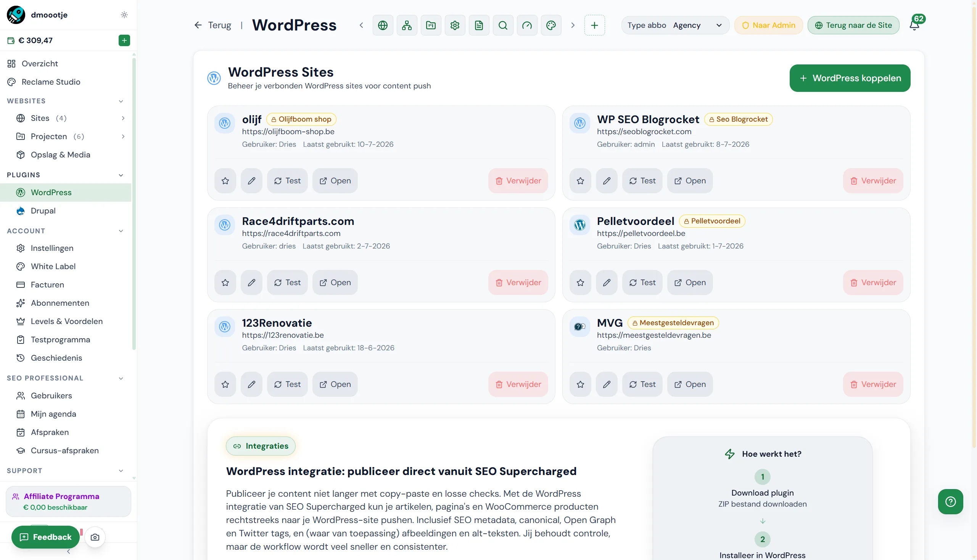Open the Race4driftparts.com site

tap(335, 283)
